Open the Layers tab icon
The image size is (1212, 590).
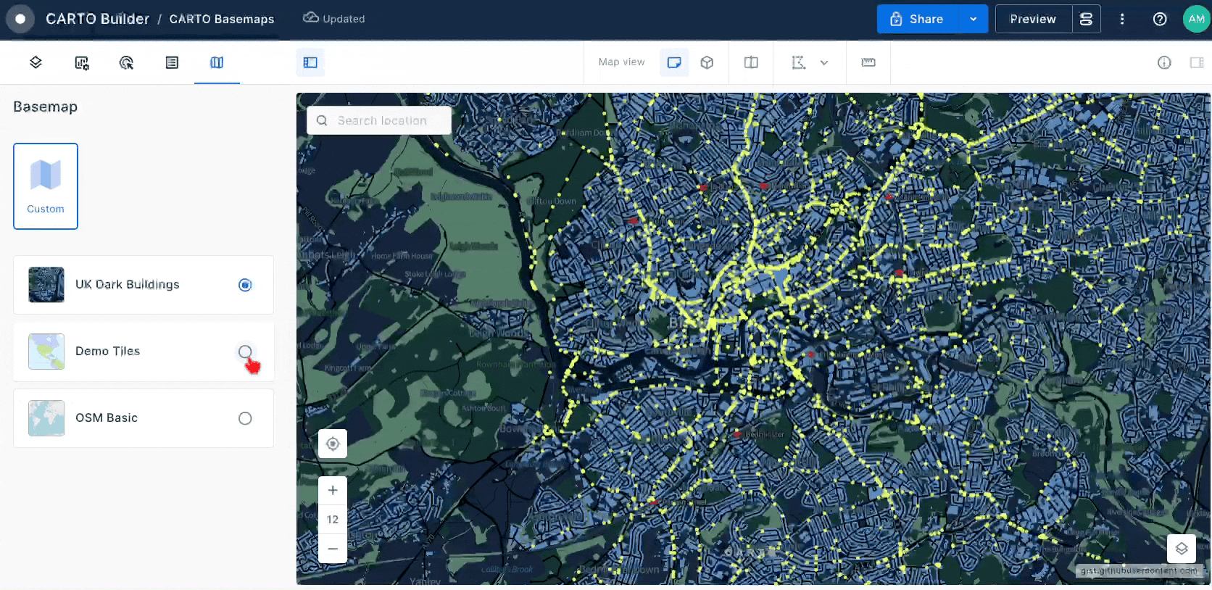coord(36,62)
